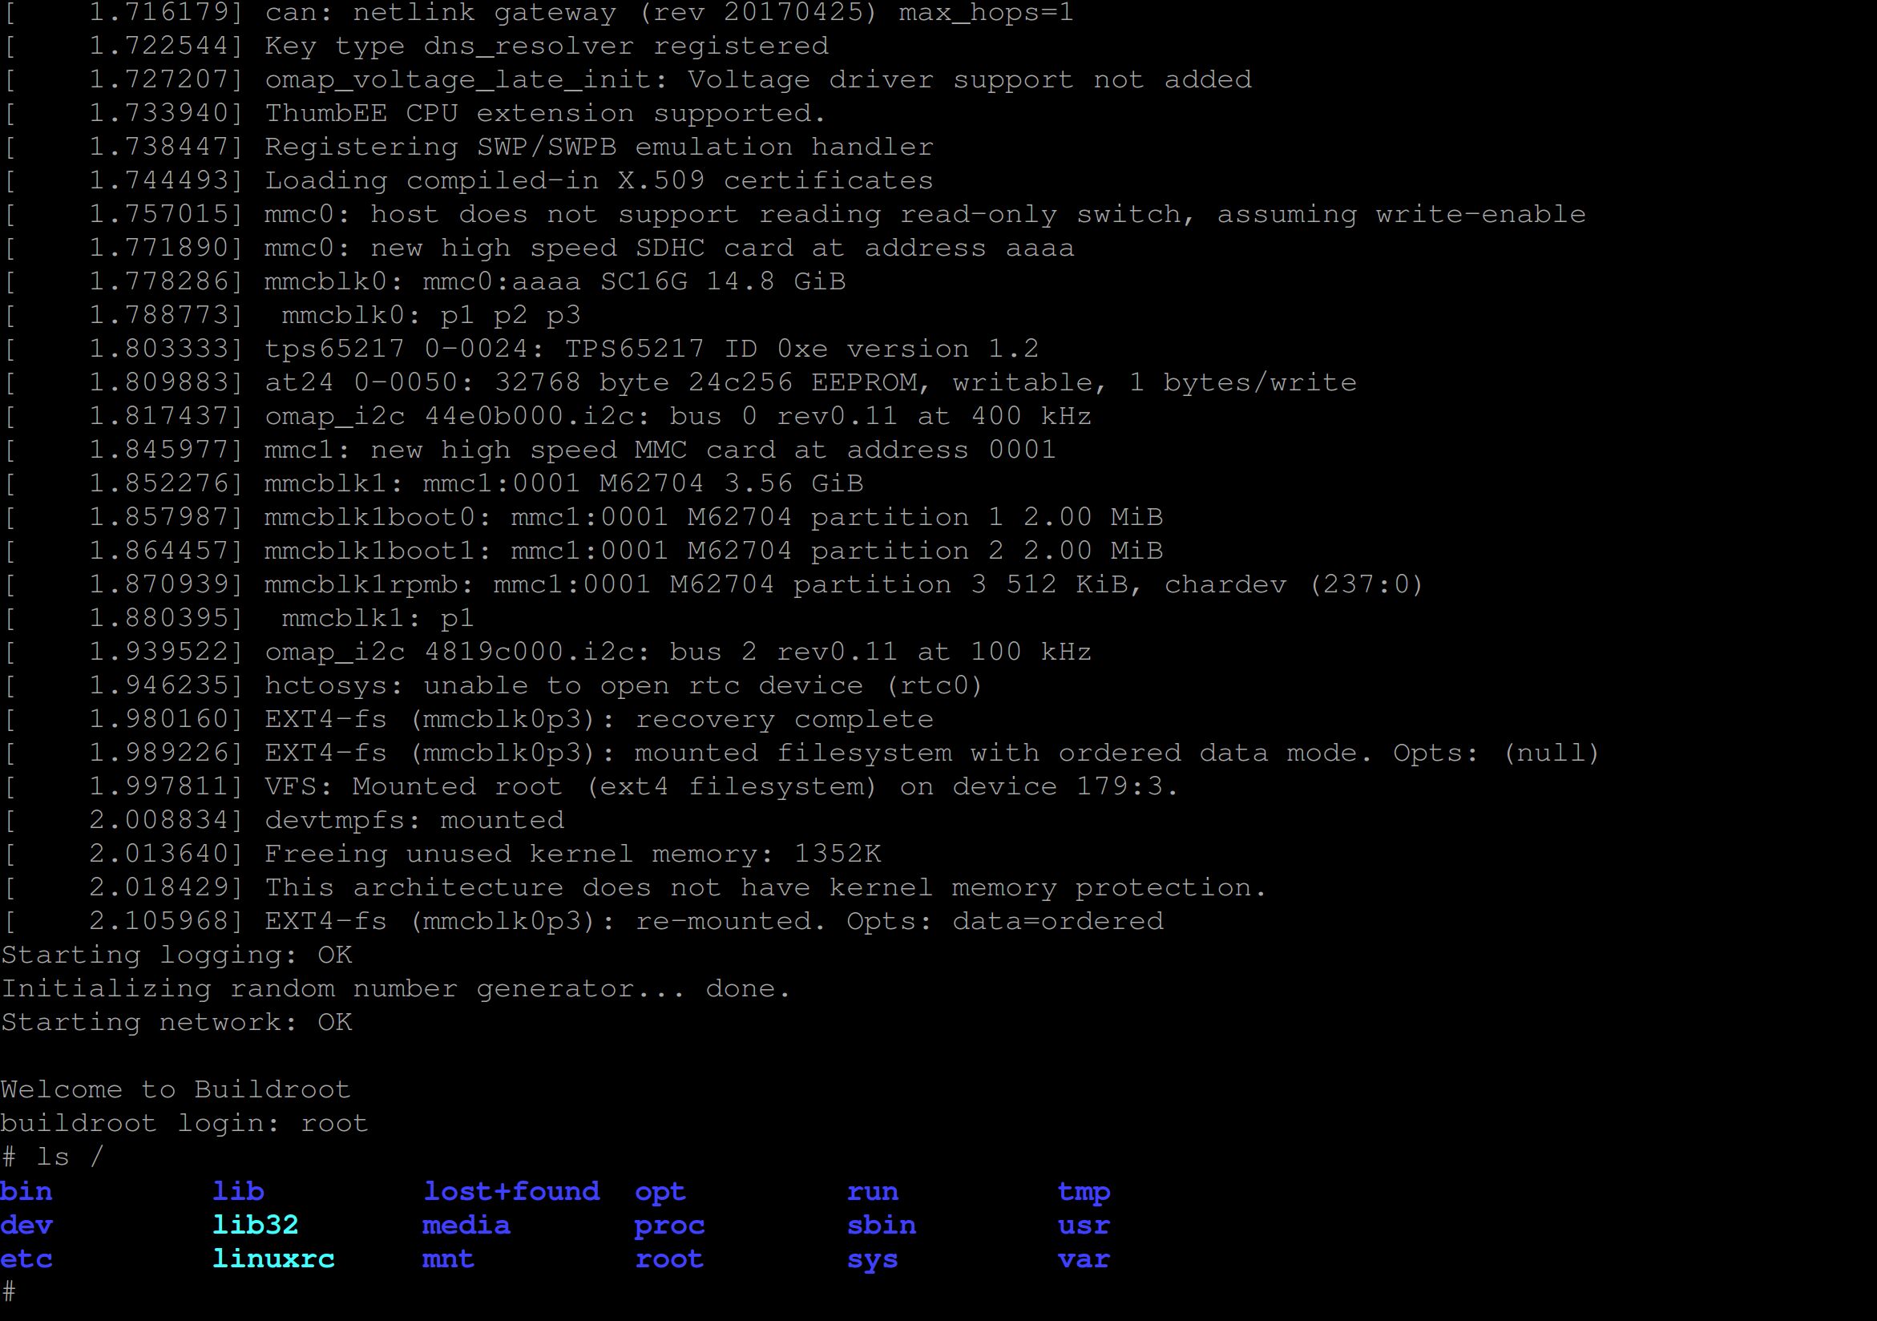Select 'lost+found' in the ls output
The height and width of the screenshot is (1321, 1877).
pyautogui.click(x=511, y=1192)
